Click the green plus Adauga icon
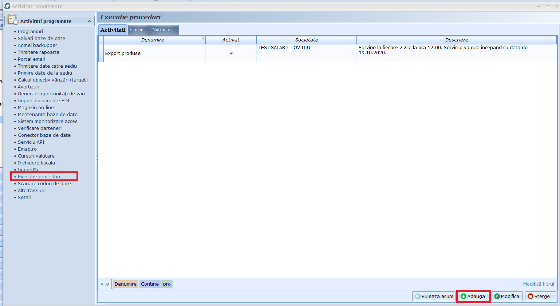560x306 pixels. [464, 297]
